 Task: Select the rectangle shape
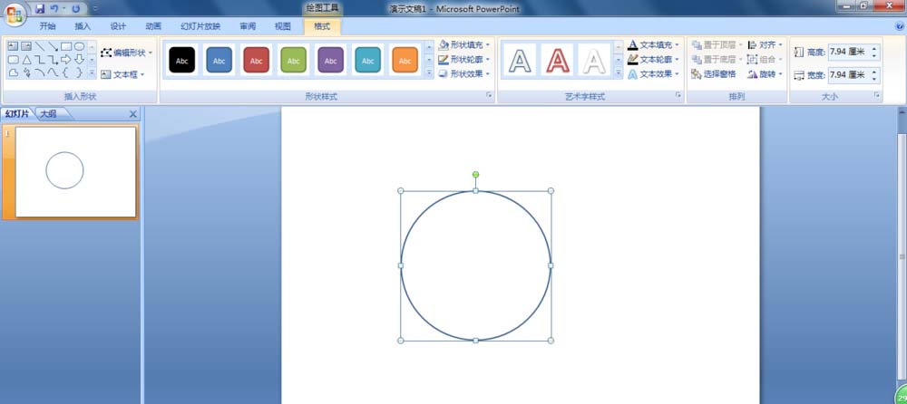66,46
